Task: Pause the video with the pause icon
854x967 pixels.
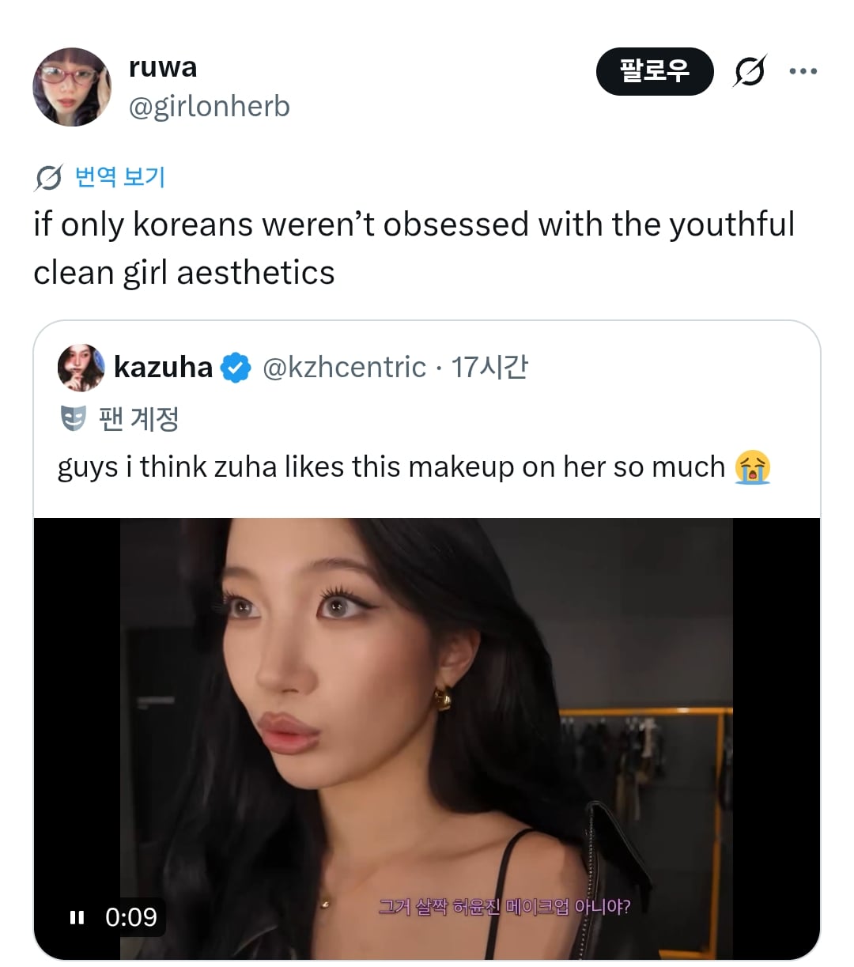Action: tap(77, 917)
